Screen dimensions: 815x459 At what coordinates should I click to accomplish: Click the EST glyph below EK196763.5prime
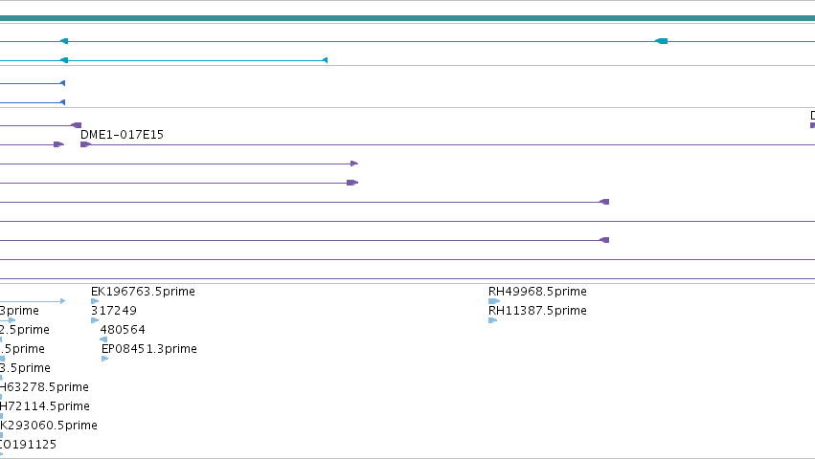pos(95,301)
